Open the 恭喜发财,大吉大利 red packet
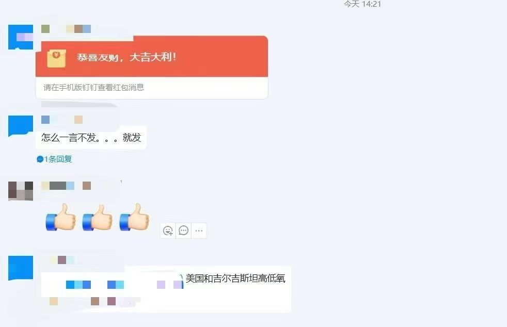 point(152,57)
